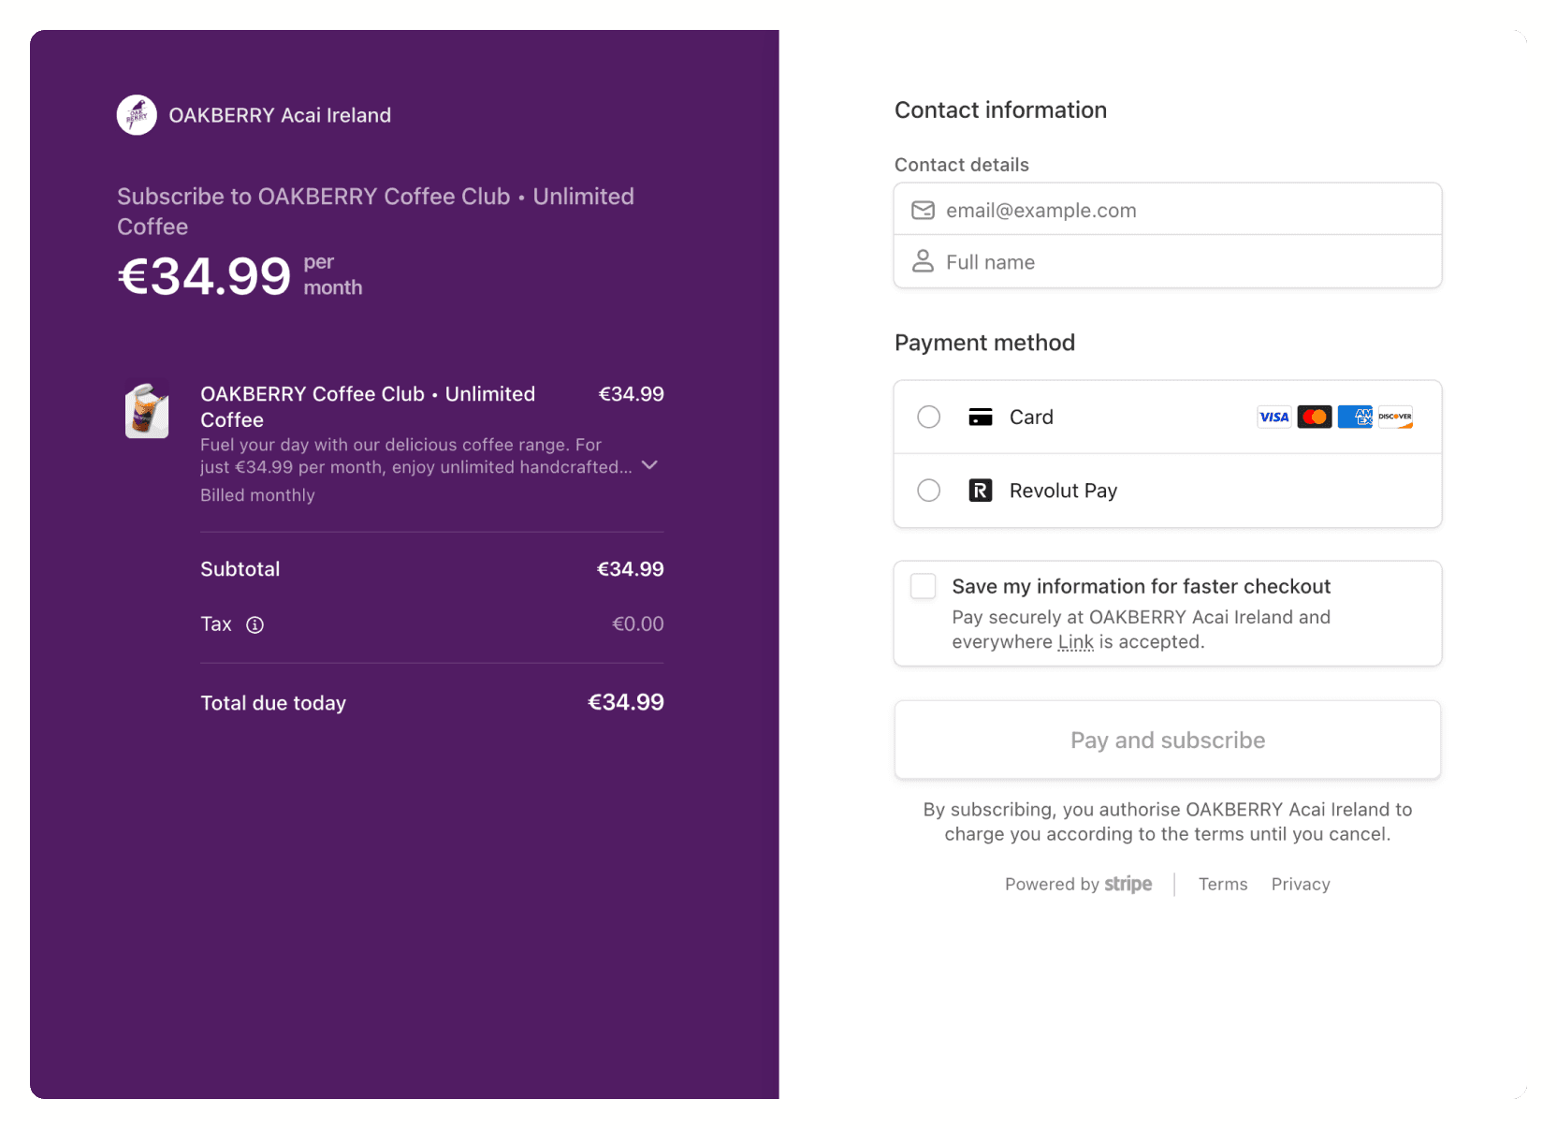This screenshot has height=1129, width=1557.
Task: Click the email address input field
Action: (x=1179, y=211)
